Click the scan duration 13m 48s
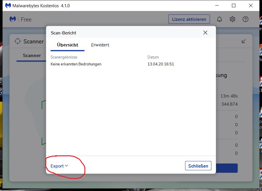Image resolution: width=262 pixels, height=191 pixels. pos(229,96)
